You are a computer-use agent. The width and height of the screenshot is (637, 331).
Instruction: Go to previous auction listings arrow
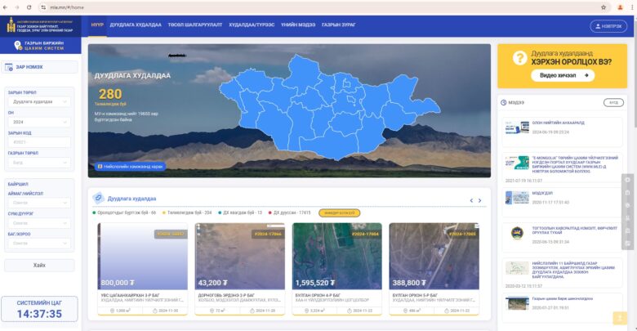click(x=470, y=200)
